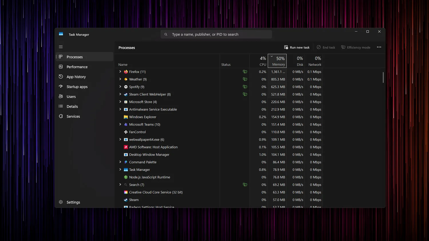Click the Microsoft Teams process icon
Viewport: 429px width, 241px height.
[126, 124]
